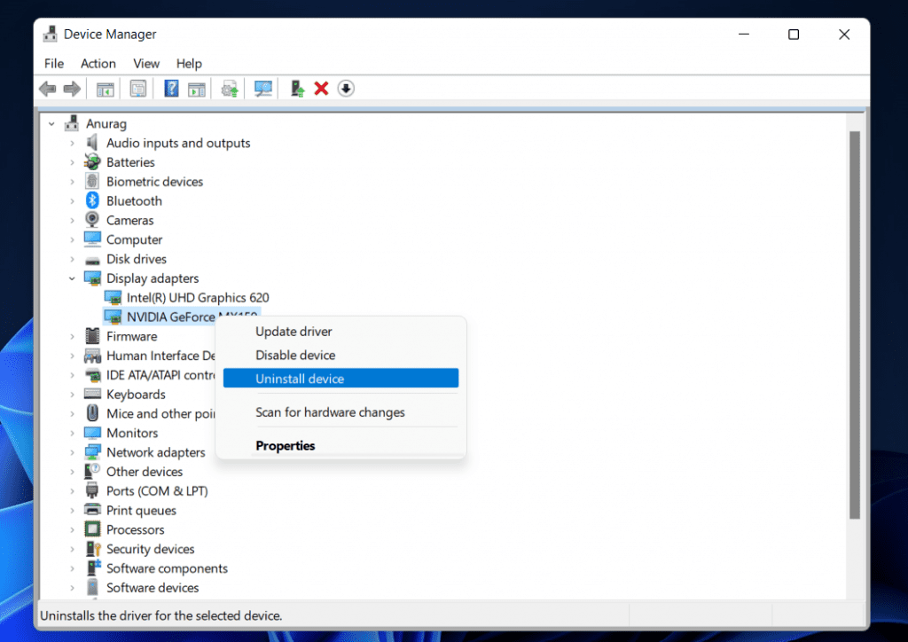Expand the Network adapters category
The image size is (908, 642).
click(74, 452)
